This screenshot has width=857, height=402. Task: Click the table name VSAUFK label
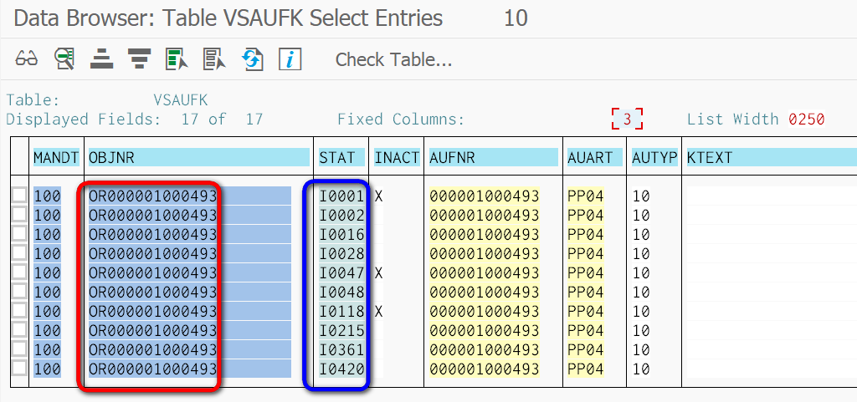pos(181,100)
